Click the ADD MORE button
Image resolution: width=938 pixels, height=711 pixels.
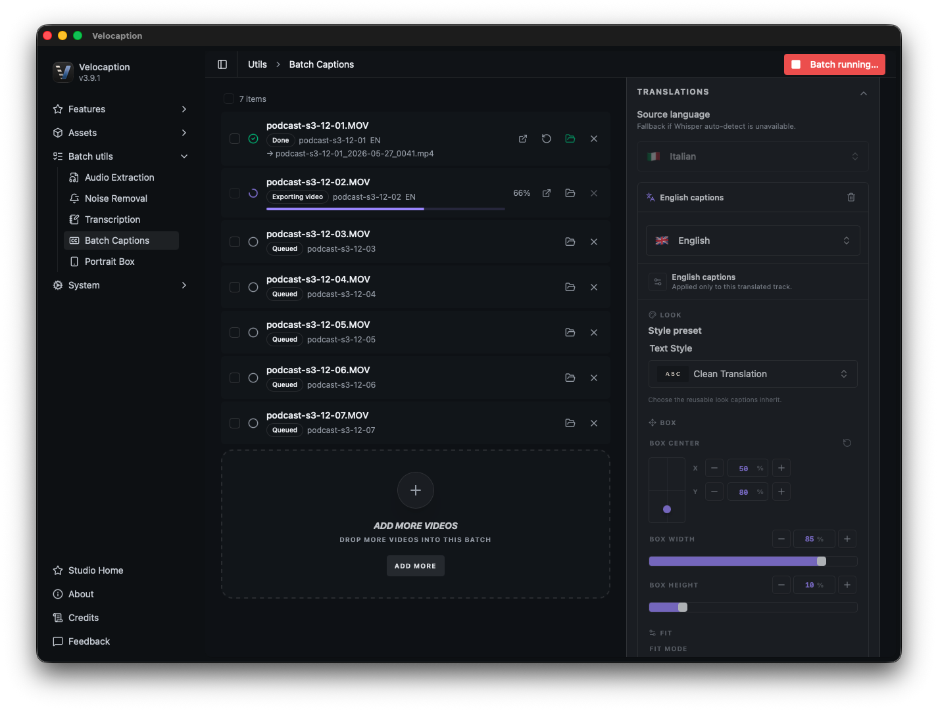pos(416,566)
